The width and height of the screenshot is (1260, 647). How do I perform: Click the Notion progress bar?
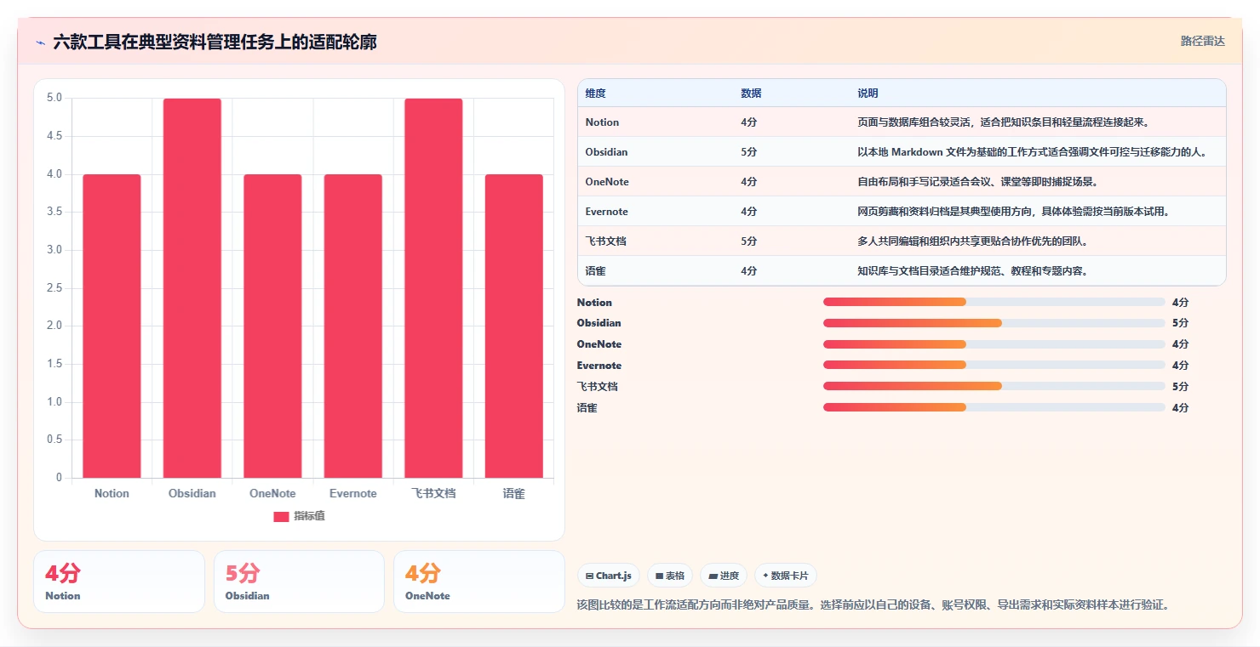(x=994, y=302)
